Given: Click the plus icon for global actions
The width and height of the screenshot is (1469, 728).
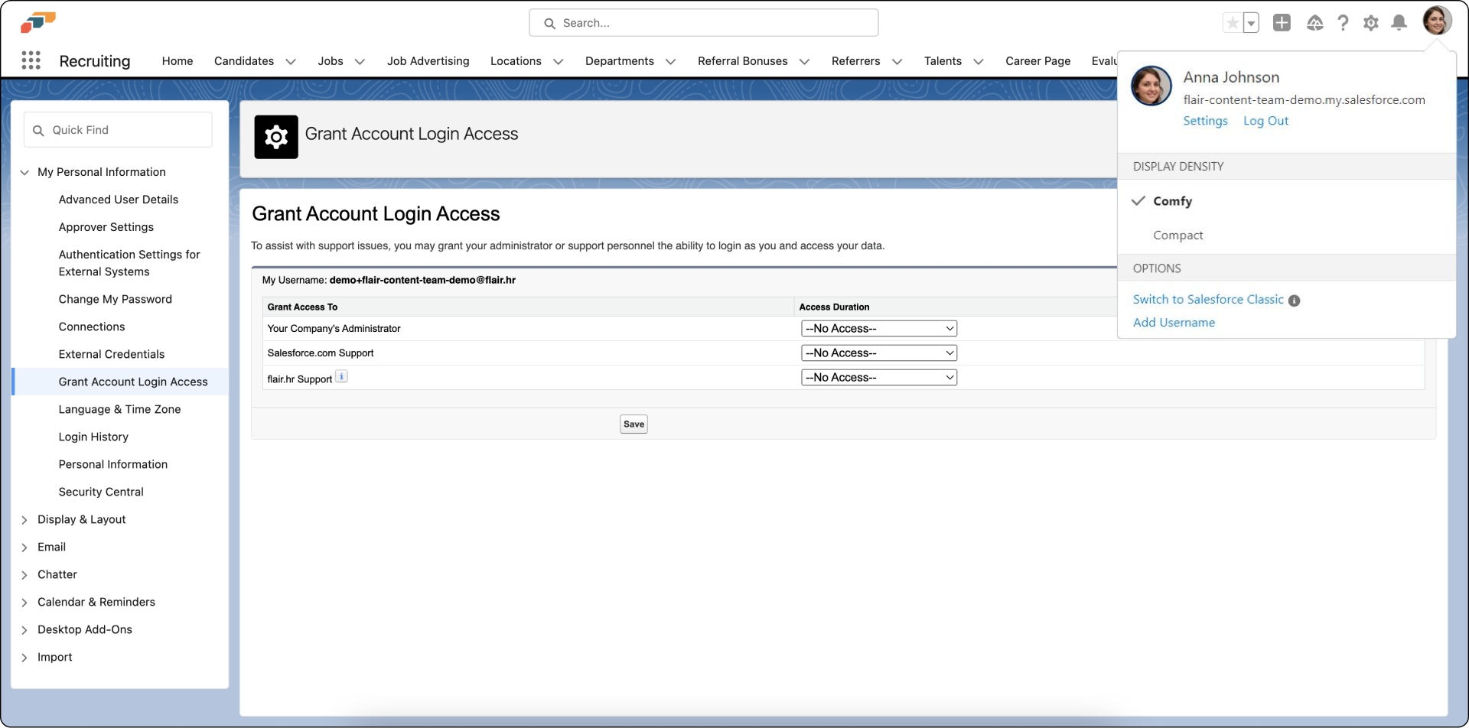Looking at the screenshot, I should tap(1282, 23).
